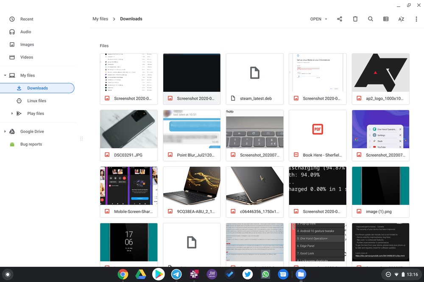This screenshot has height=282, width=424.
Task: Delete the selected file with trash icon
Action: pos(355,19)
